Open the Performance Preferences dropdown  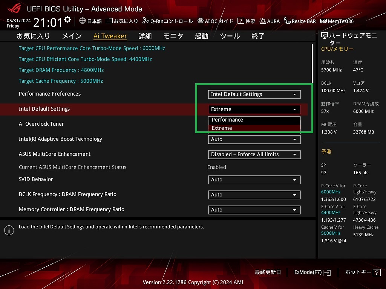(x=254, y=94)
